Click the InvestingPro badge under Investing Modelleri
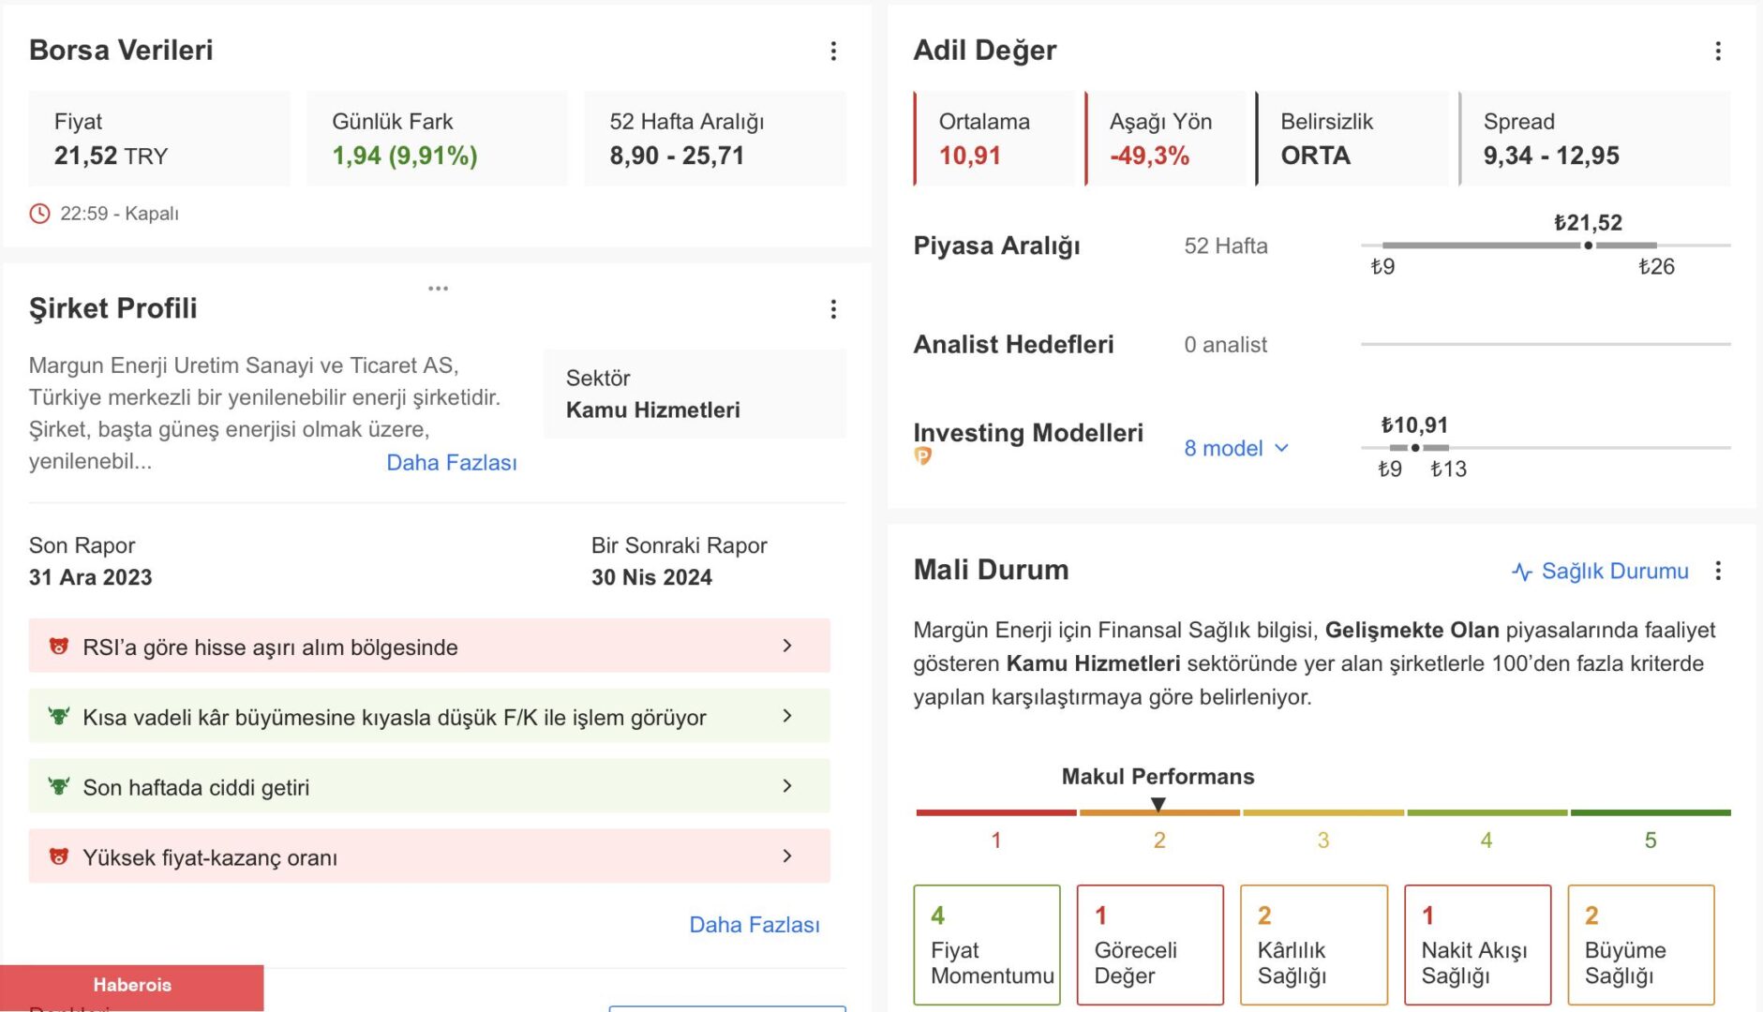 (923, 456)
